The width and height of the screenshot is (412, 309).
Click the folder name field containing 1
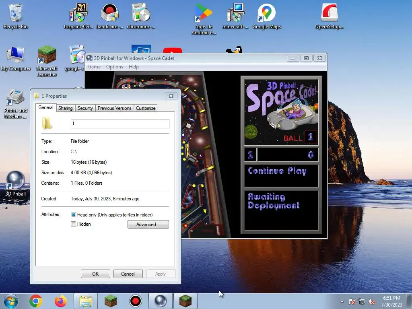pyautogui.click(x=120, y=124)
